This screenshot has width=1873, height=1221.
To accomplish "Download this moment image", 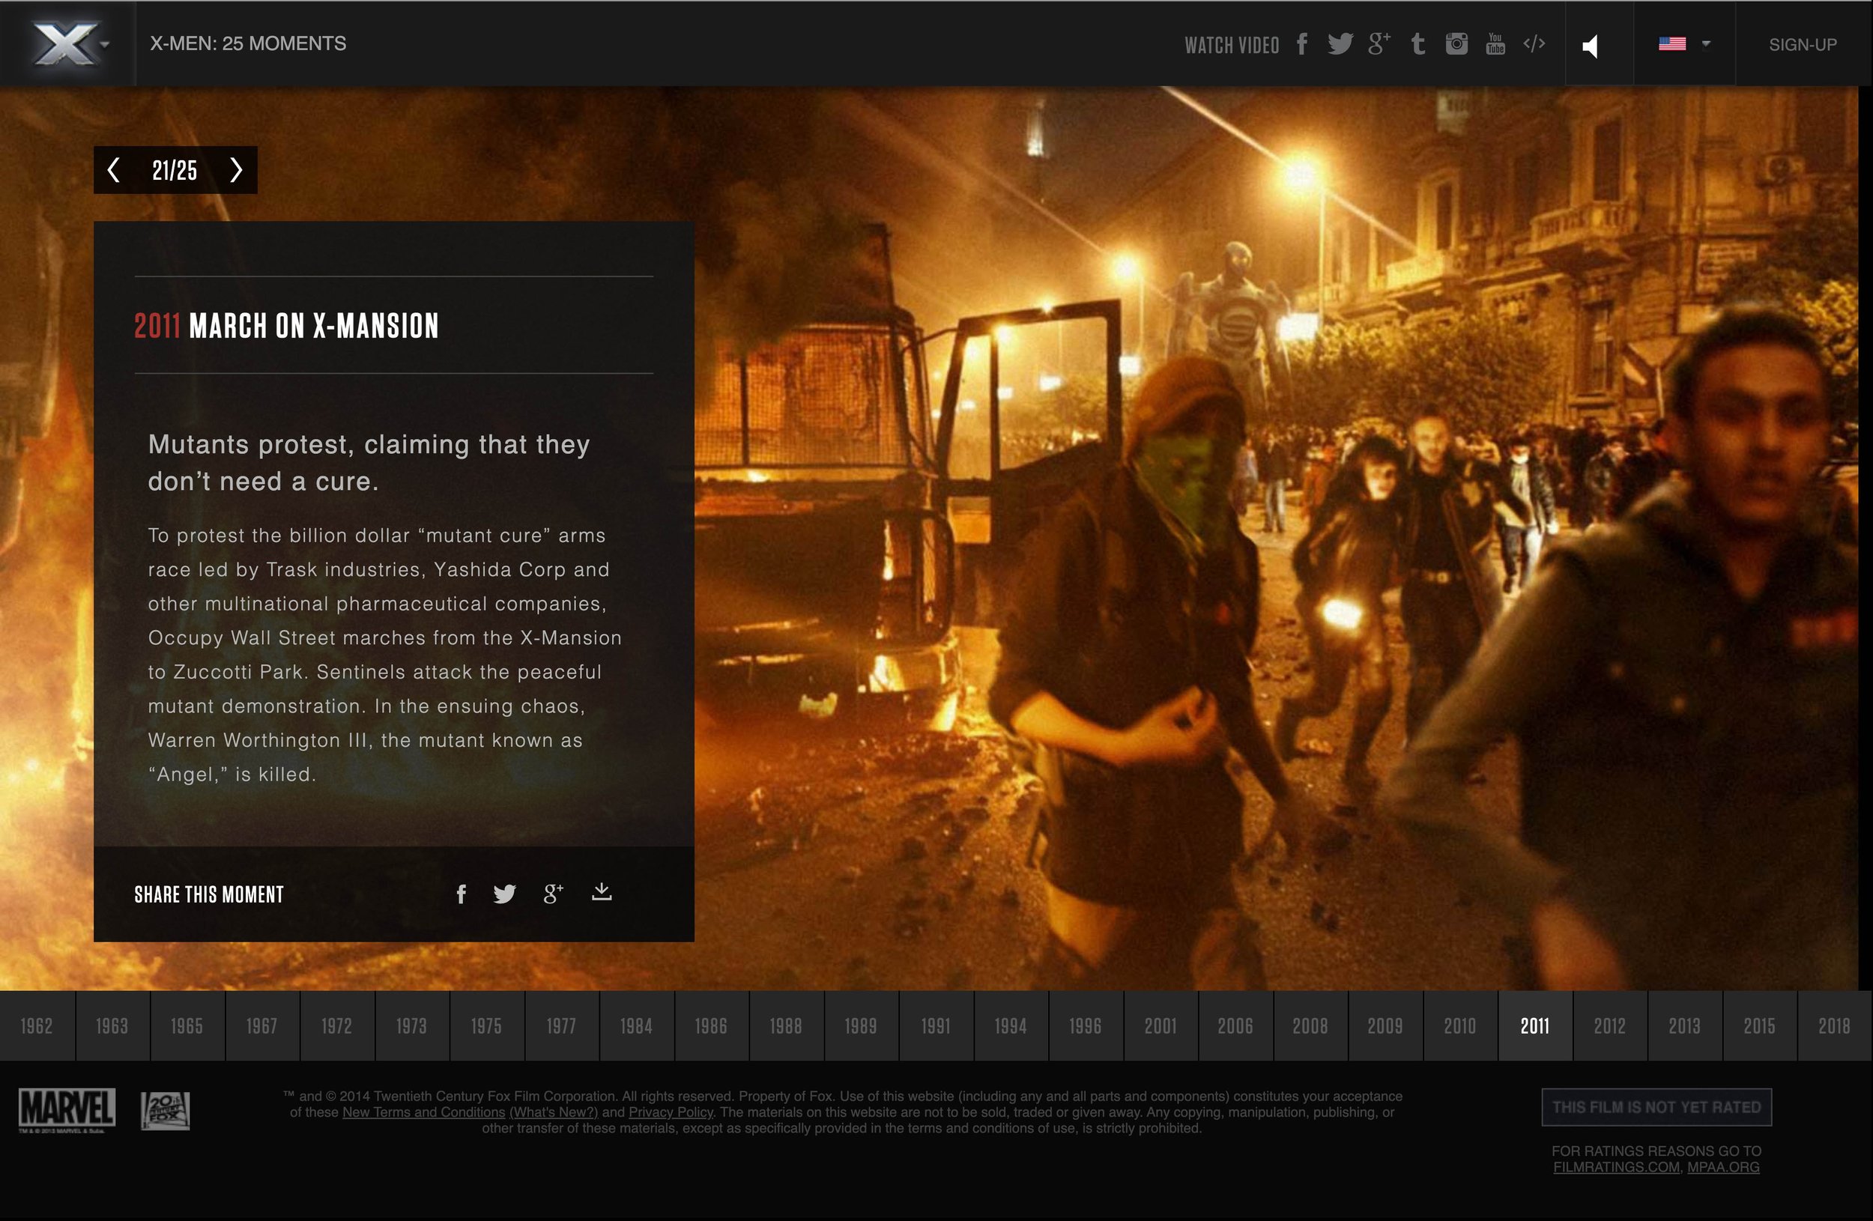I will coord(602,892).
